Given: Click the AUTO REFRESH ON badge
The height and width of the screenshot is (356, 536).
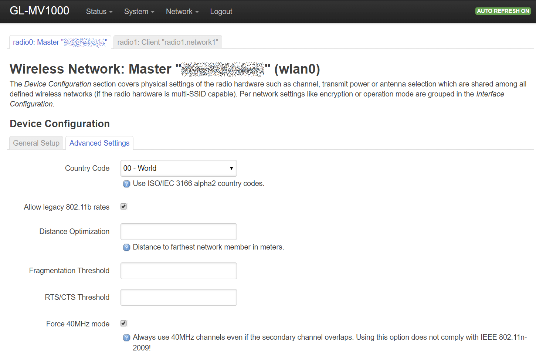Looking at the screenshot, I should point(503,11).
